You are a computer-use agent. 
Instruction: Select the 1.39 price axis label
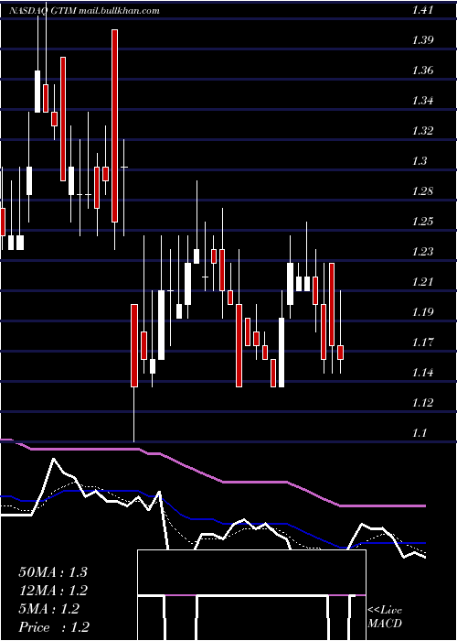pos(422,40)
